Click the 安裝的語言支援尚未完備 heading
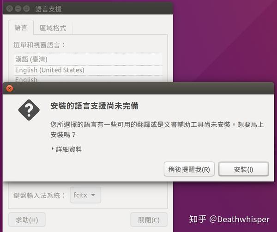Viewport: 277px width, 232px height. (x=94, y=106)
